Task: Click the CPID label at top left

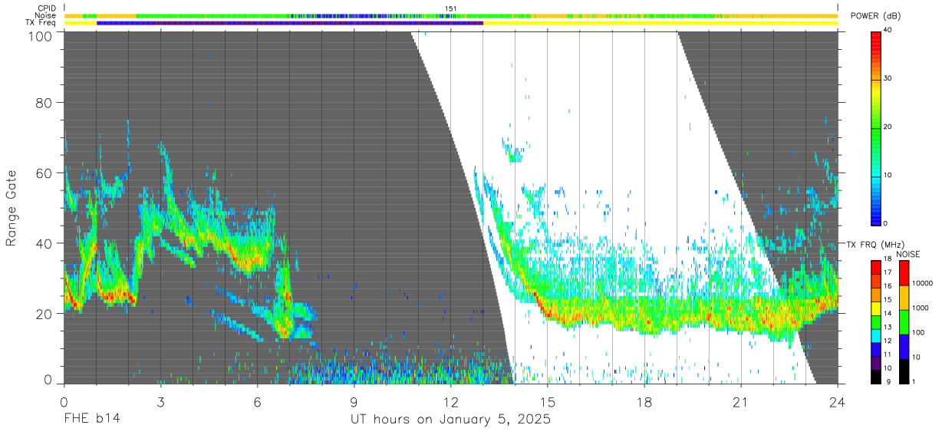Action: pos(47,8)
